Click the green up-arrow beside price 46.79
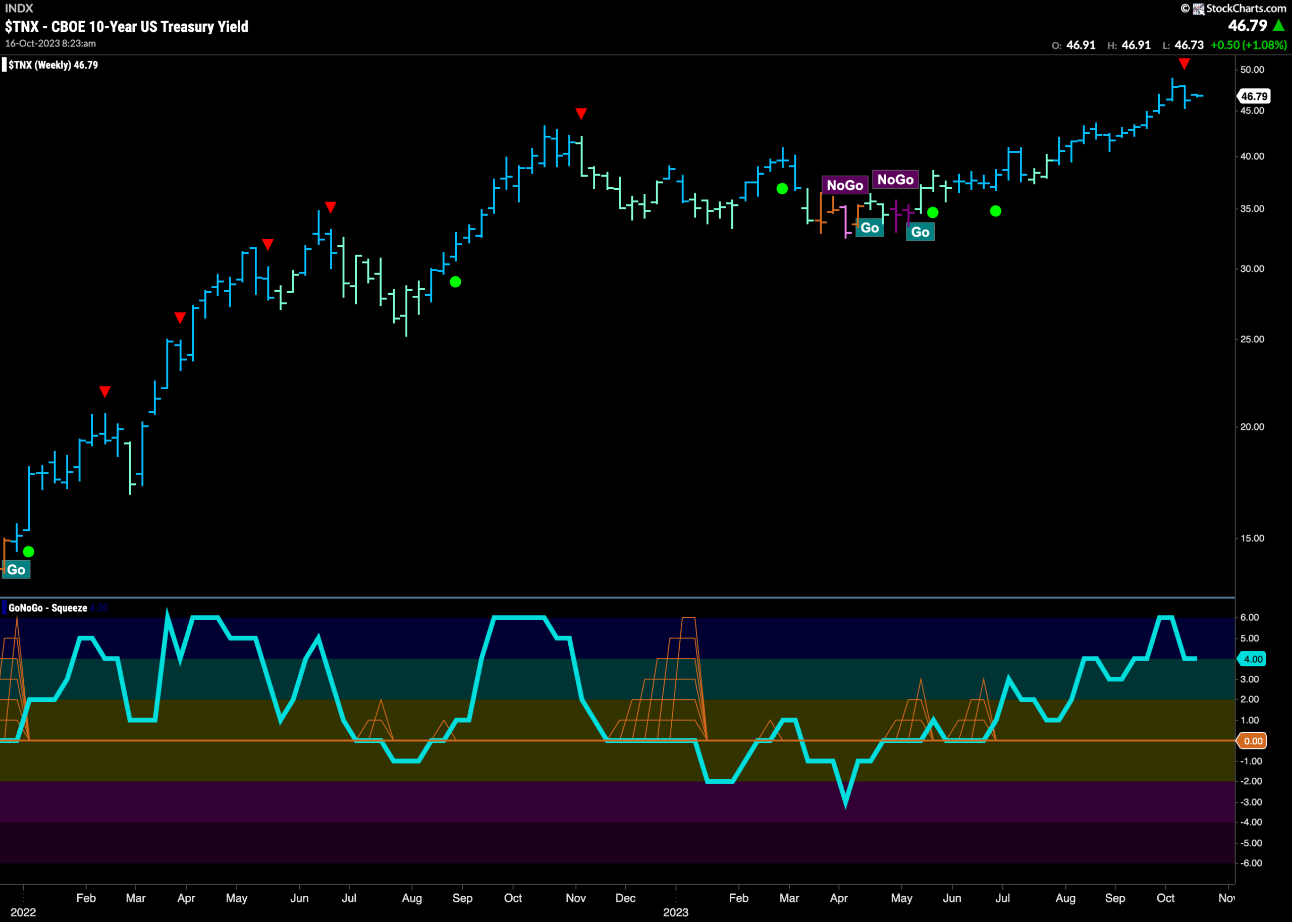 tap(1279, 26)
